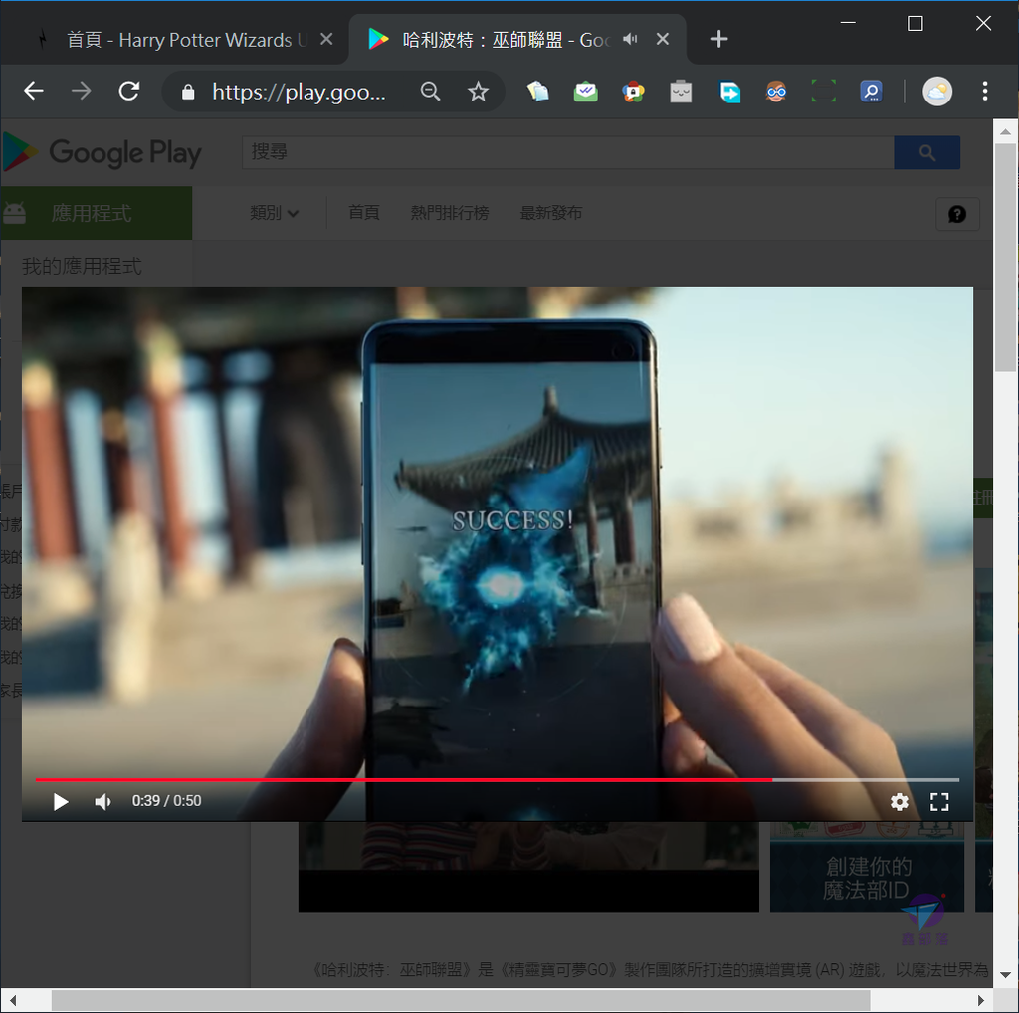Click the vertical scrollbar thumb

coord(1005,258)
